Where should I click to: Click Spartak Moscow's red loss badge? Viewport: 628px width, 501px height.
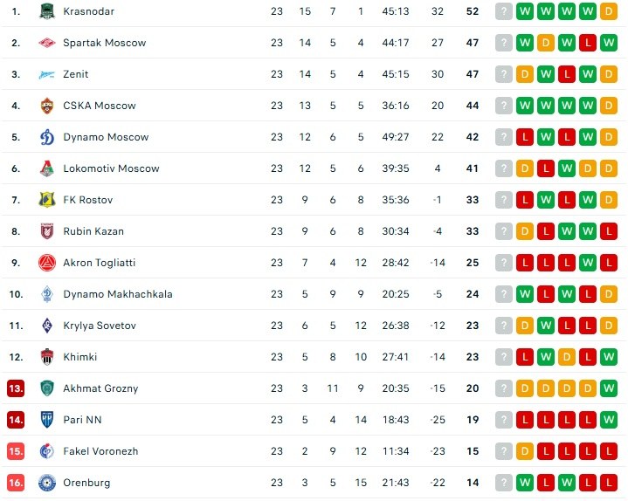click(x=588, y=43)
